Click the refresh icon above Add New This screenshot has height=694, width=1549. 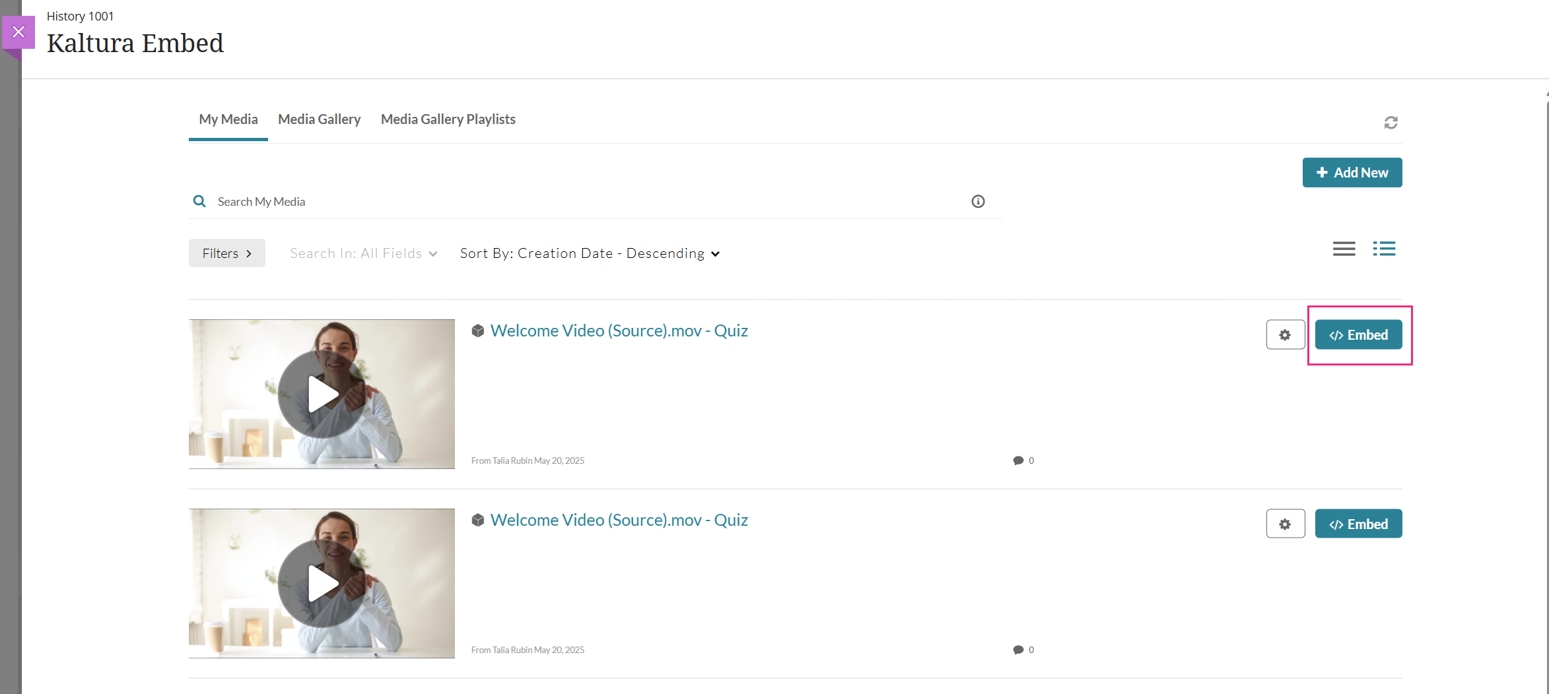(x=1391, y=123)
